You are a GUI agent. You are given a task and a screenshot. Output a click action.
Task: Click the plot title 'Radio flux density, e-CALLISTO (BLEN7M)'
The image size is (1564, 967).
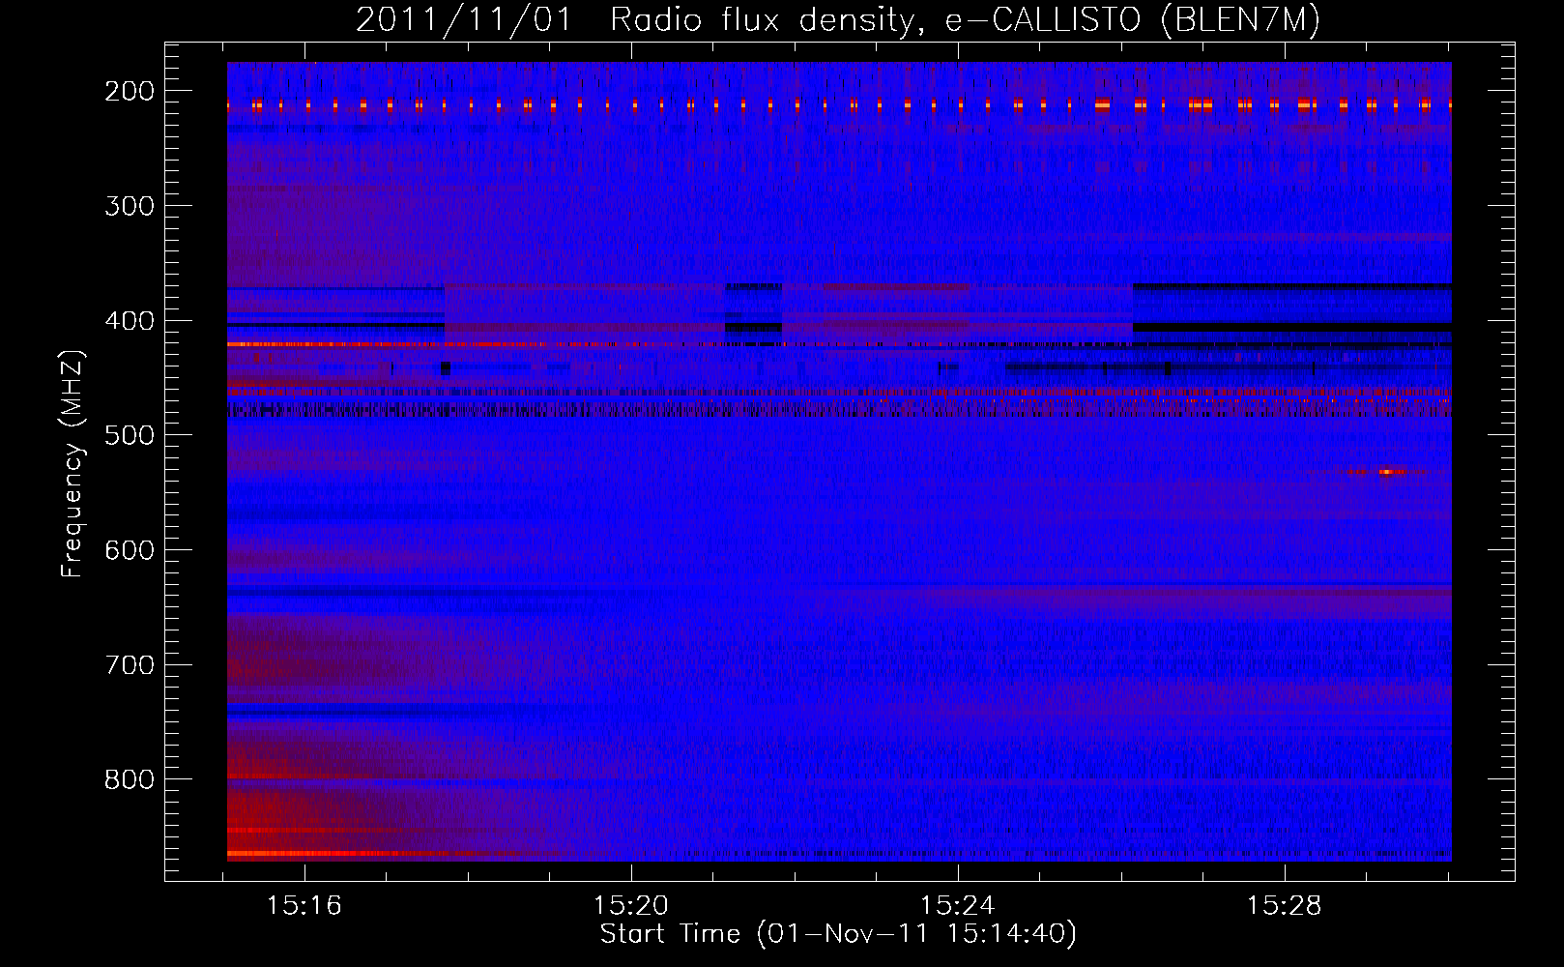(965, 20)
